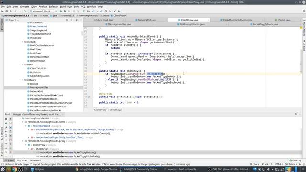The width and height of the screenshot is (306, 172).
Task: Open the Refactor menu
Action: click(53, 6)
